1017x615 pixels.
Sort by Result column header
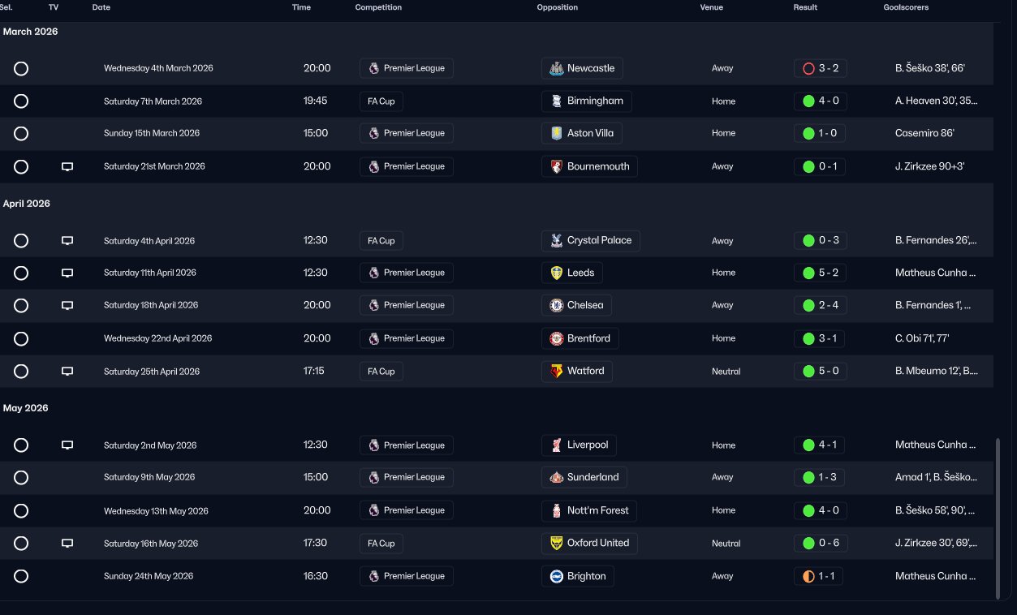[805, 7]
